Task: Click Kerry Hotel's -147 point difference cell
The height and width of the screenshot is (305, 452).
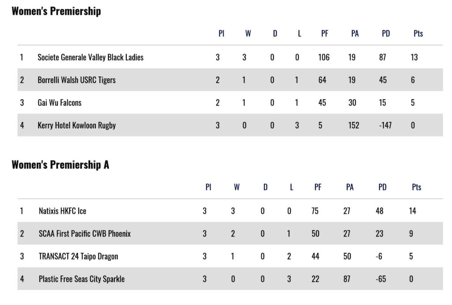Action: (385, 125)
